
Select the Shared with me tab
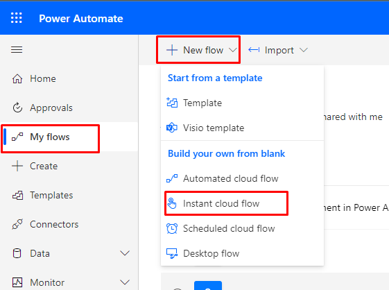352,117
